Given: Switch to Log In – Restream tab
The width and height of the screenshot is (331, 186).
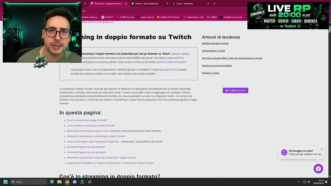Looking at the screenshot, I should pos(191,4).
